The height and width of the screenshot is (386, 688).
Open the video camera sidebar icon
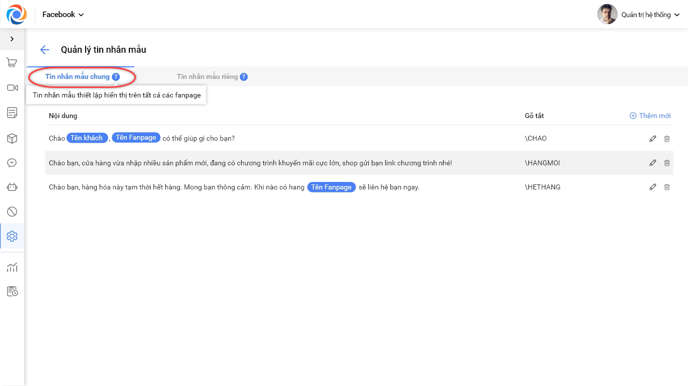[12, 87]
